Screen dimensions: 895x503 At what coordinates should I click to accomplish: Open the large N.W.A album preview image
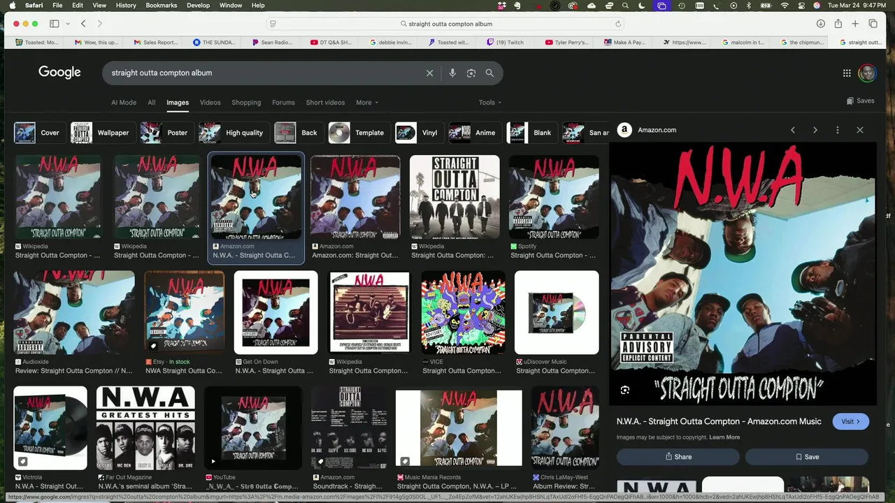(743, 275)
